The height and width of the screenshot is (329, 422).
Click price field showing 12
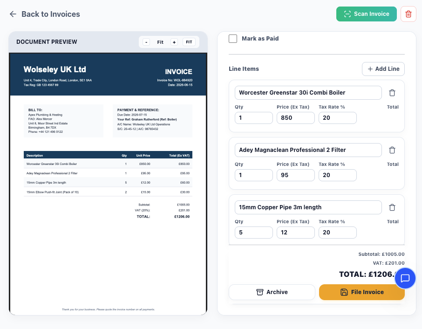(295, 233)
